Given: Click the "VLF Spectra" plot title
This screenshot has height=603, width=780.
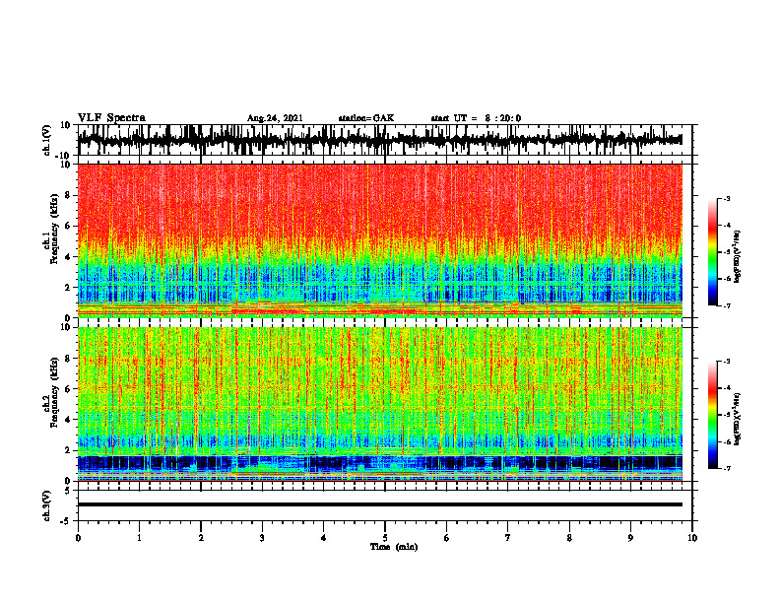Looking at the screenshot, I should point(111,118).
